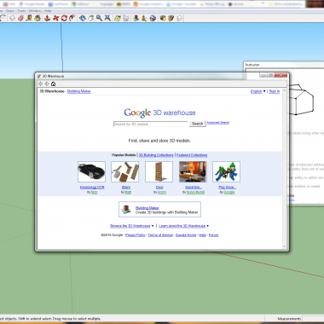324x324 pixels.
Task: Open the Help menu in menu bar
Action: click(x=48, y=11)
